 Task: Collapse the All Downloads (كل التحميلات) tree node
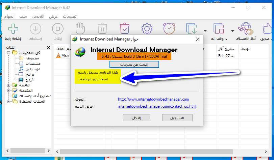8,53
